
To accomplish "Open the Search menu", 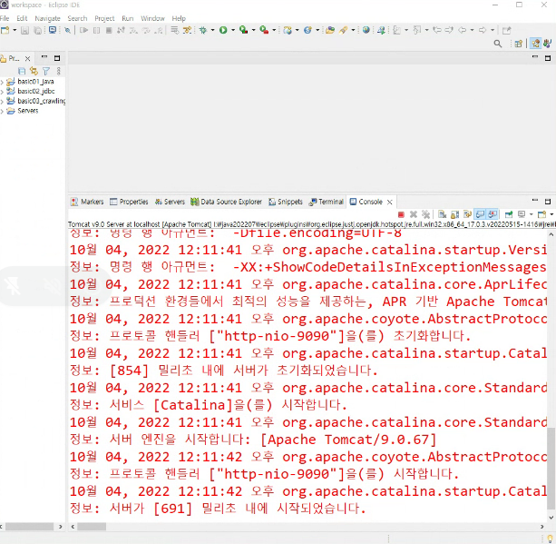I will (77, 18).
